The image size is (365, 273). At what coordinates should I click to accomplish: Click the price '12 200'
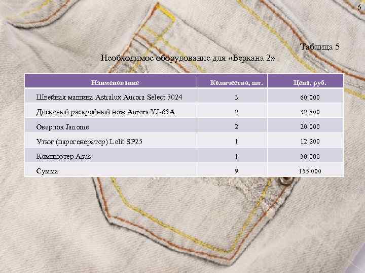310,142
